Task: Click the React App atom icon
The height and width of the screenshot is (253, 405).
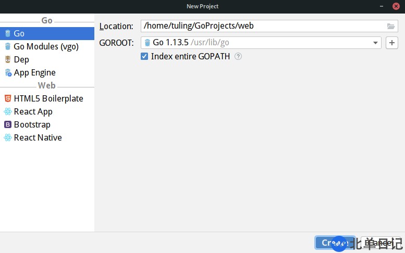Action: coord(7,111)
